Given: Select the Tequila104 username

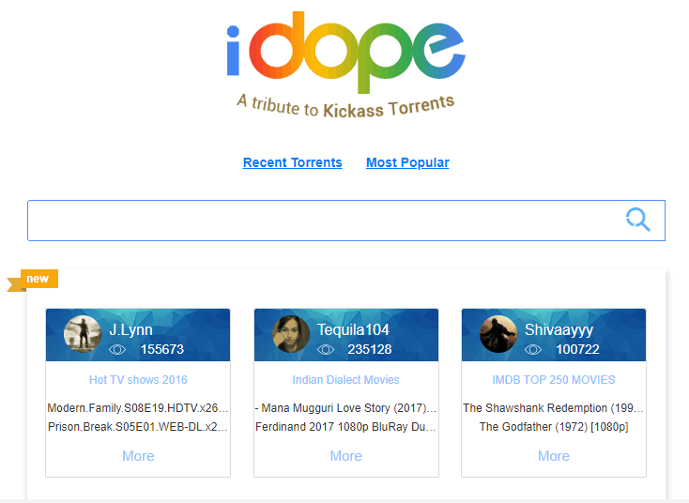Looking at the screenshot, I should [353, 330].
